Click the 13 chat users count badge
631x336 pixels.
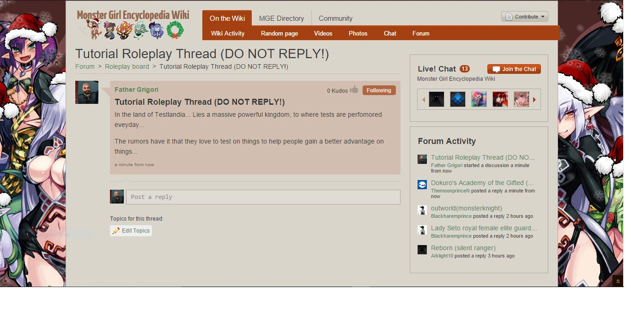(x=465, y=69)
